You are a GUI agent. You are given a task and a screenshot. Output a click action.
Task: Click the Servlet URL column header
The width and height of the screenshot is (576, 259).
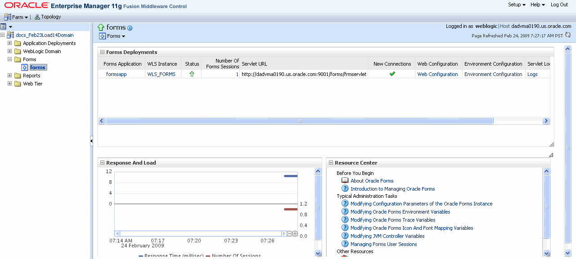pyautogui.click(x=254, y=64)
